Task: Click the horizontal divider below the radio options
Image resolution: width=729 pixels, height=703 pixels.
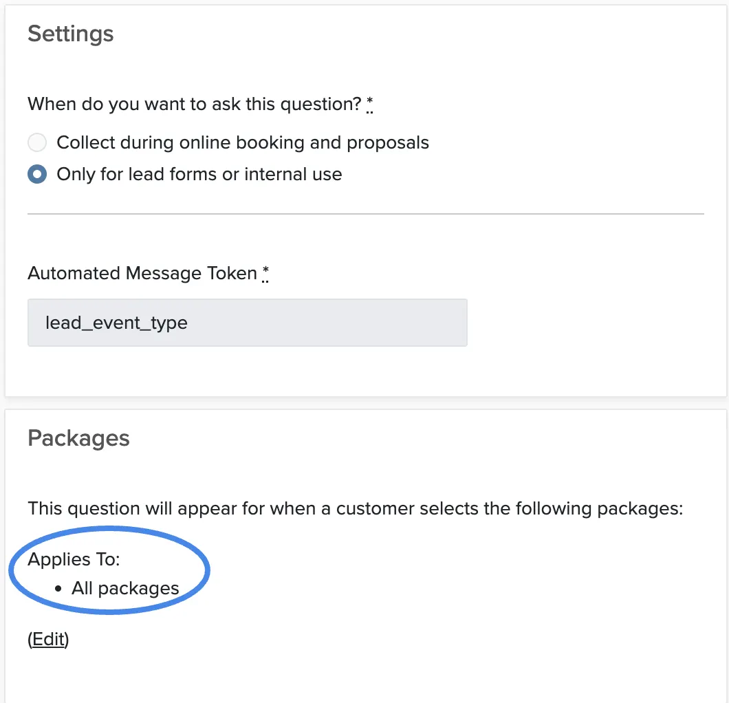Action: coord(366,214)
